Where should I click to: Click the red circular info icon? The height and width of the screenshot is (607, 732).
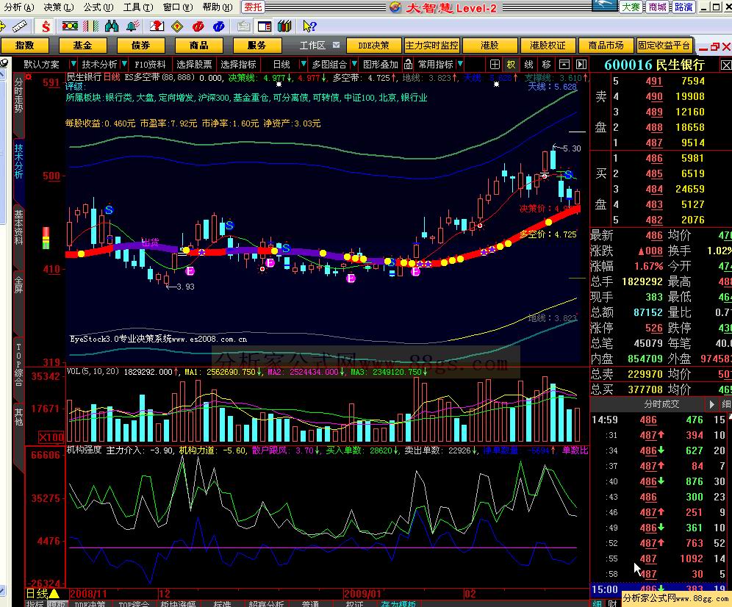pyautogui.click(x=198, y=26)
